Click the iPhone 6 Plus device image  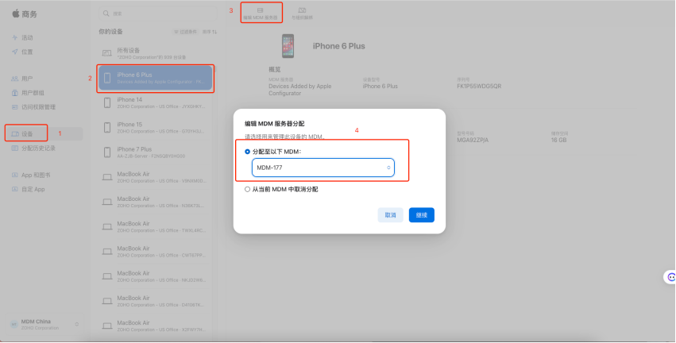tap(288, 46)
